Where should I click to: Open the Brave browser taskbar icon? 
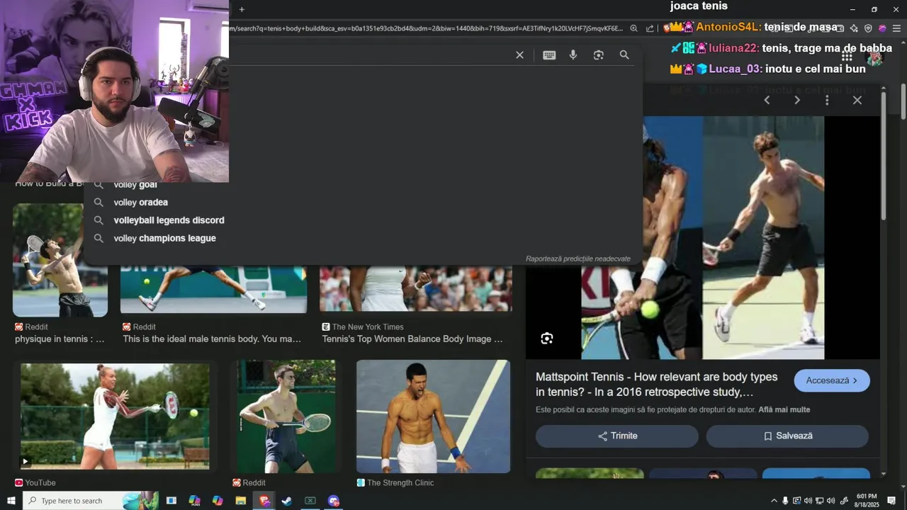click(264, 501)
